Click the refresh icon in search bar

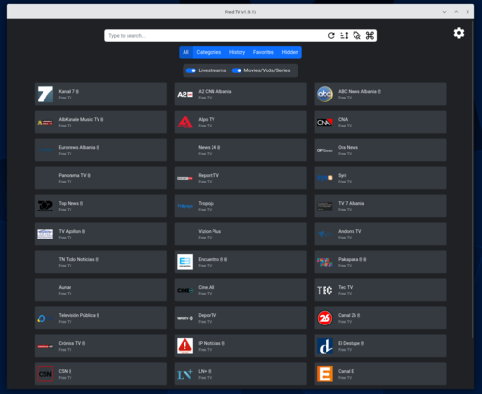point(331,36)
